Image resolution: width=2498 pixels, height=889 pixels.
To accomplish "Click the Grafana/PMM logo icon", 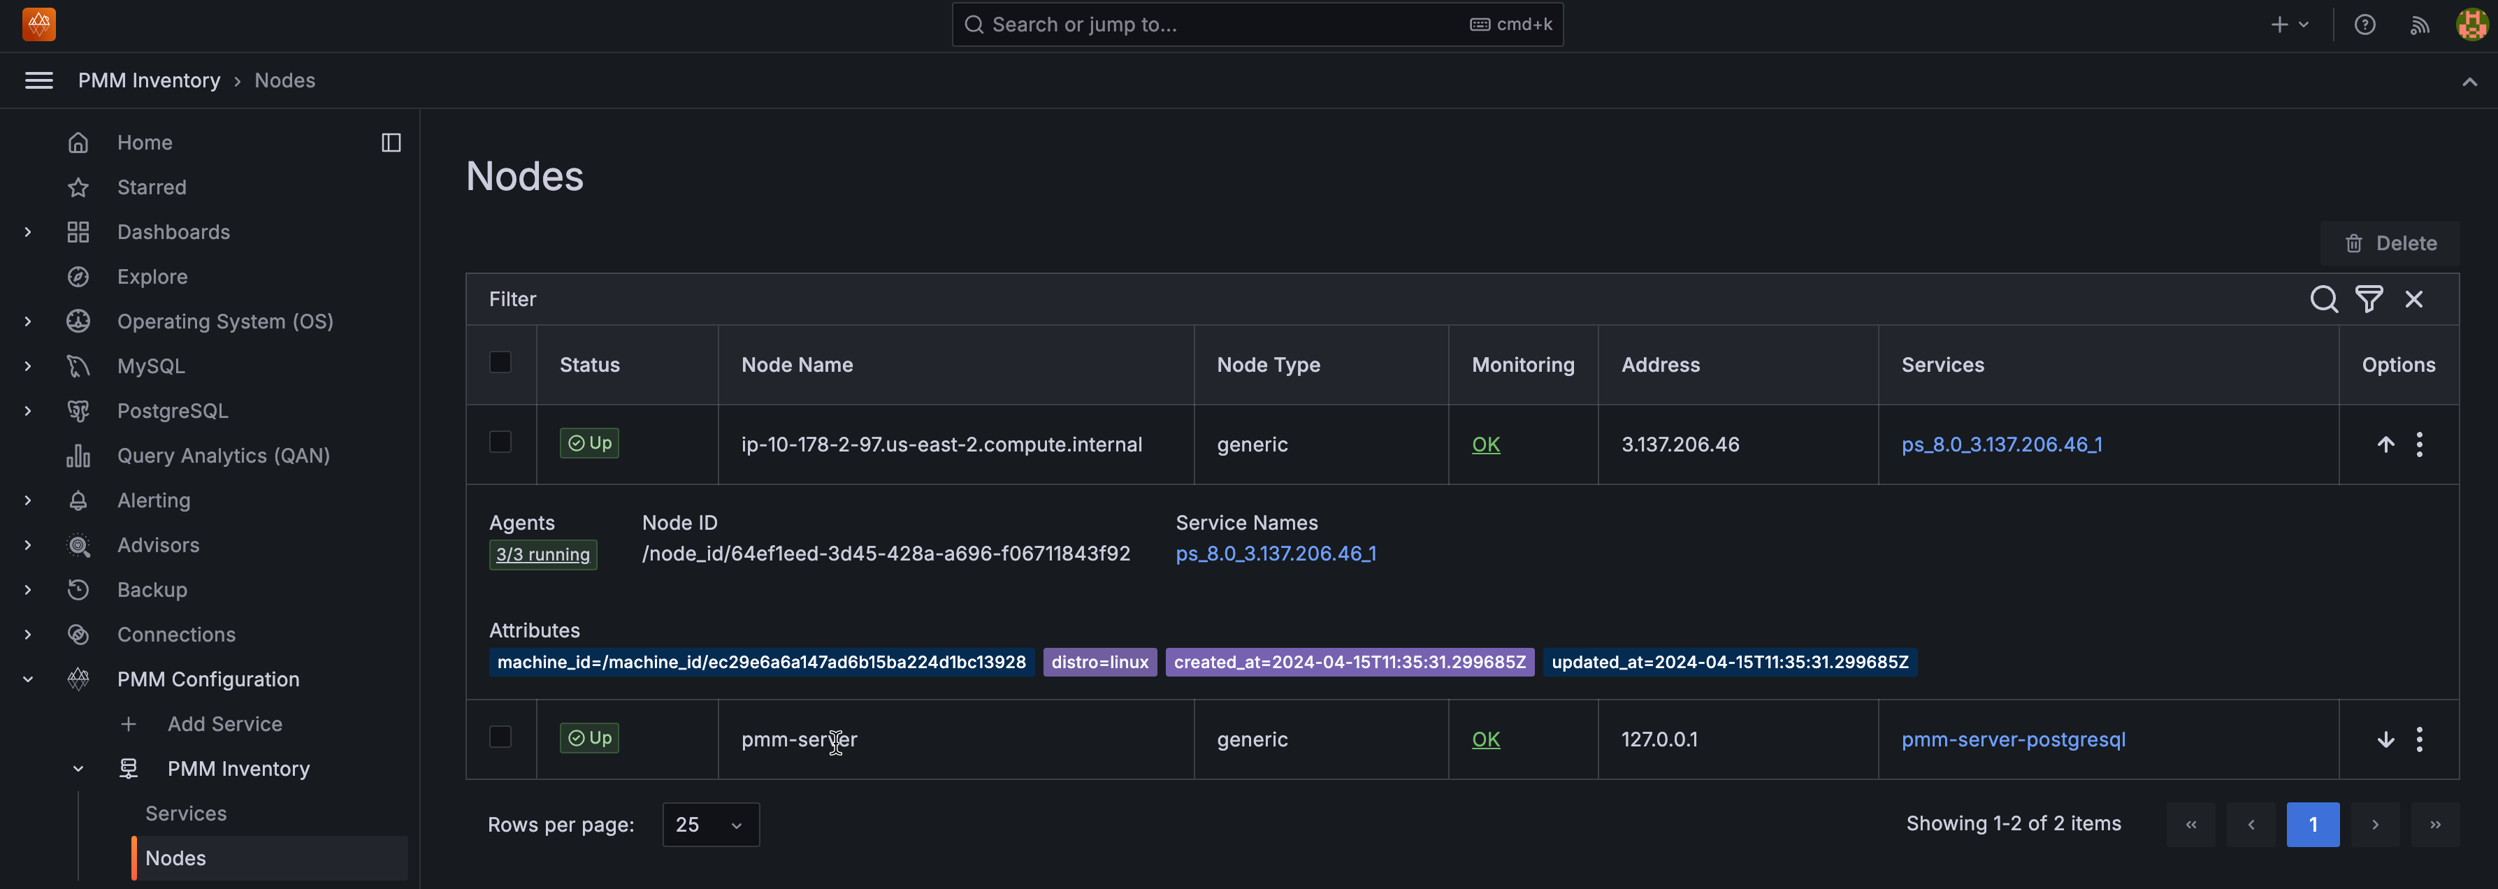I will 38,24.
